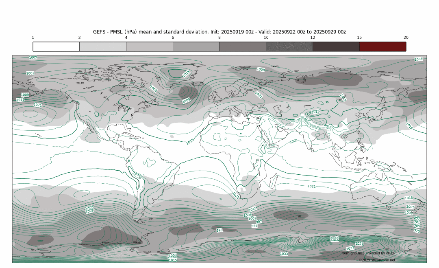
Task: Select the lightest gray 2–4 hPa colorbar segment
Action: pos(103,46)
